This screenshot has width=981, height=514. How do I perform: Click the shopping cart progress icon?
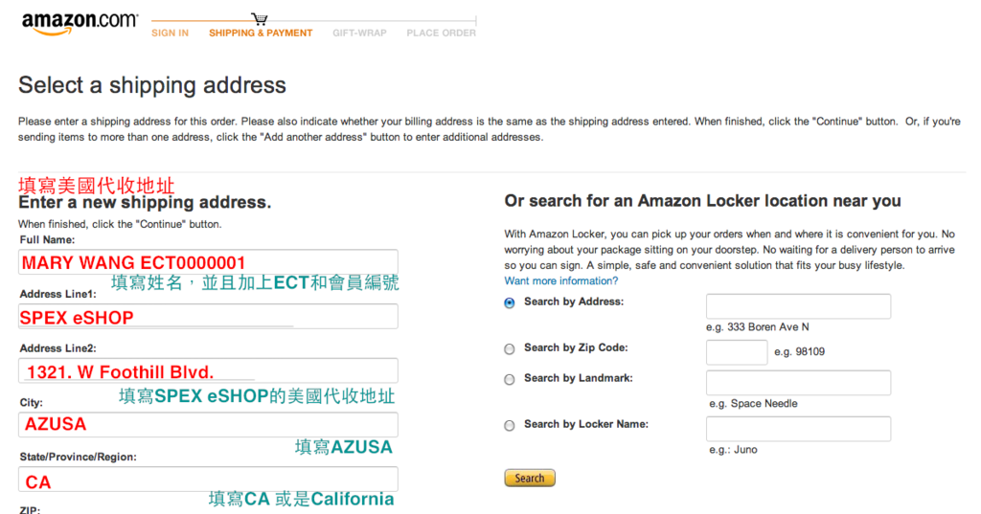click(260, 18)
